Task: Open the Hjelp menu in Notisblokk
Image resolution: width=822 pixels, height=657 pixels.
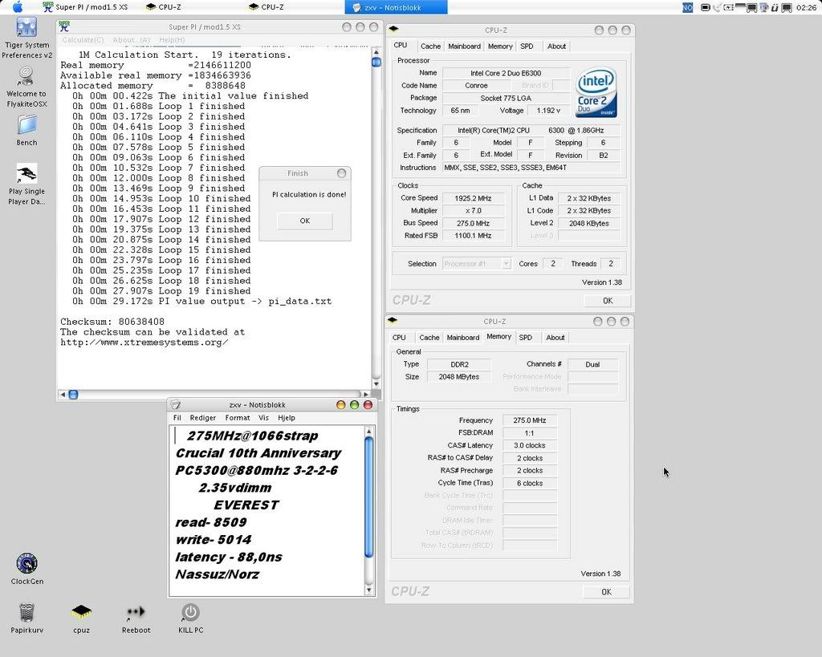Action: (x=287, y=418)
